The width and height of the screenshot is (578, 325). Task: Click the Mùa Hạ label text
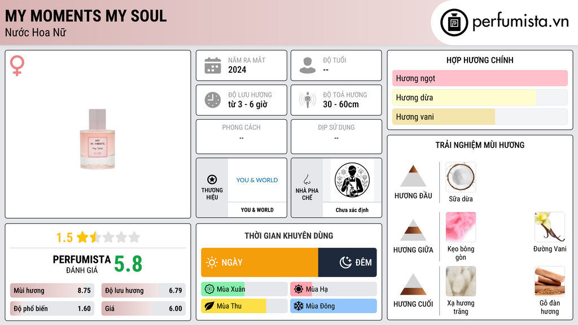[317, 289]
